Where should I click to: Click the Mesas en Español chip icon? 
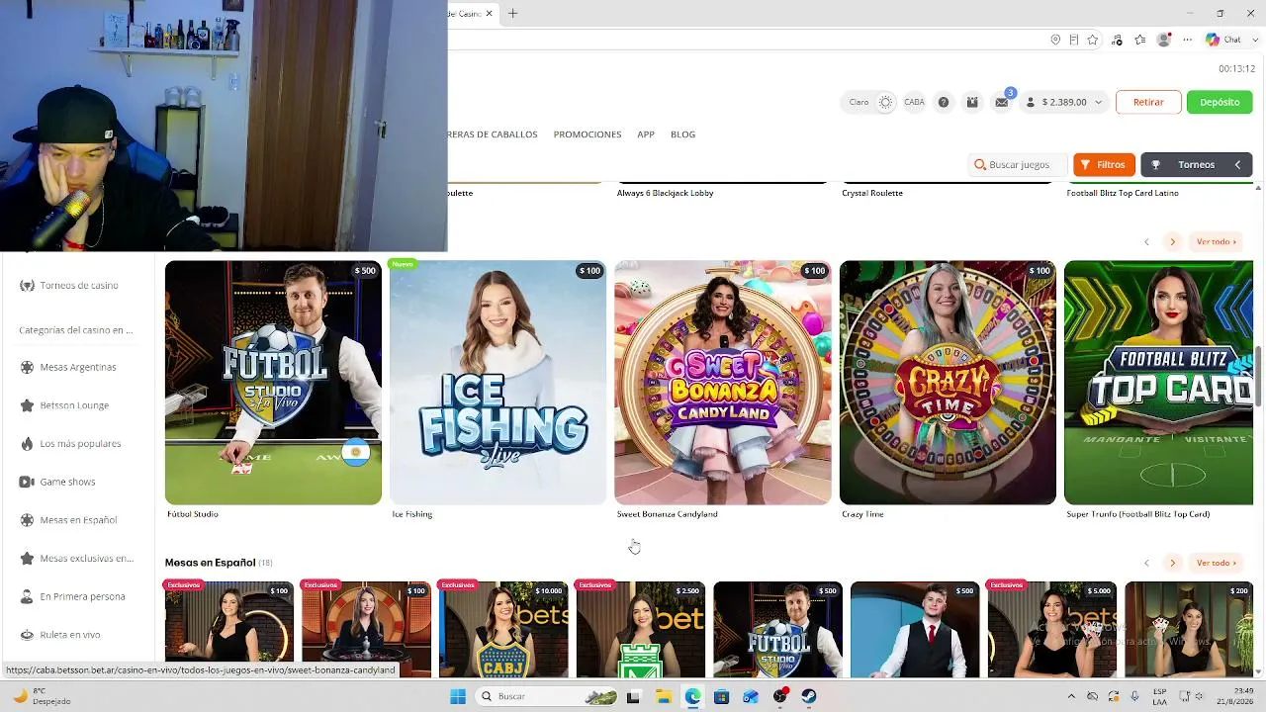(27, 520)
